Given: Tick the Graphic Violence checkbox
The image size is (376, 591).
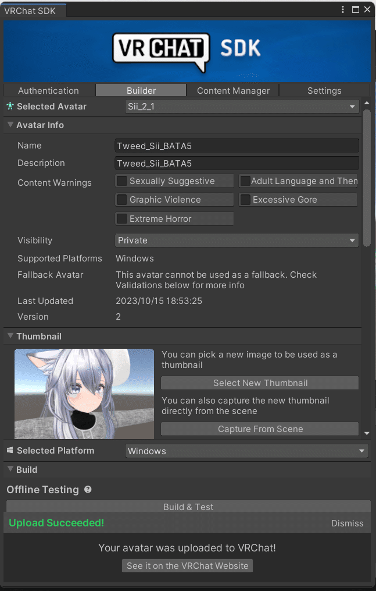Looking at the screenshot, I should tap(122, 200).
